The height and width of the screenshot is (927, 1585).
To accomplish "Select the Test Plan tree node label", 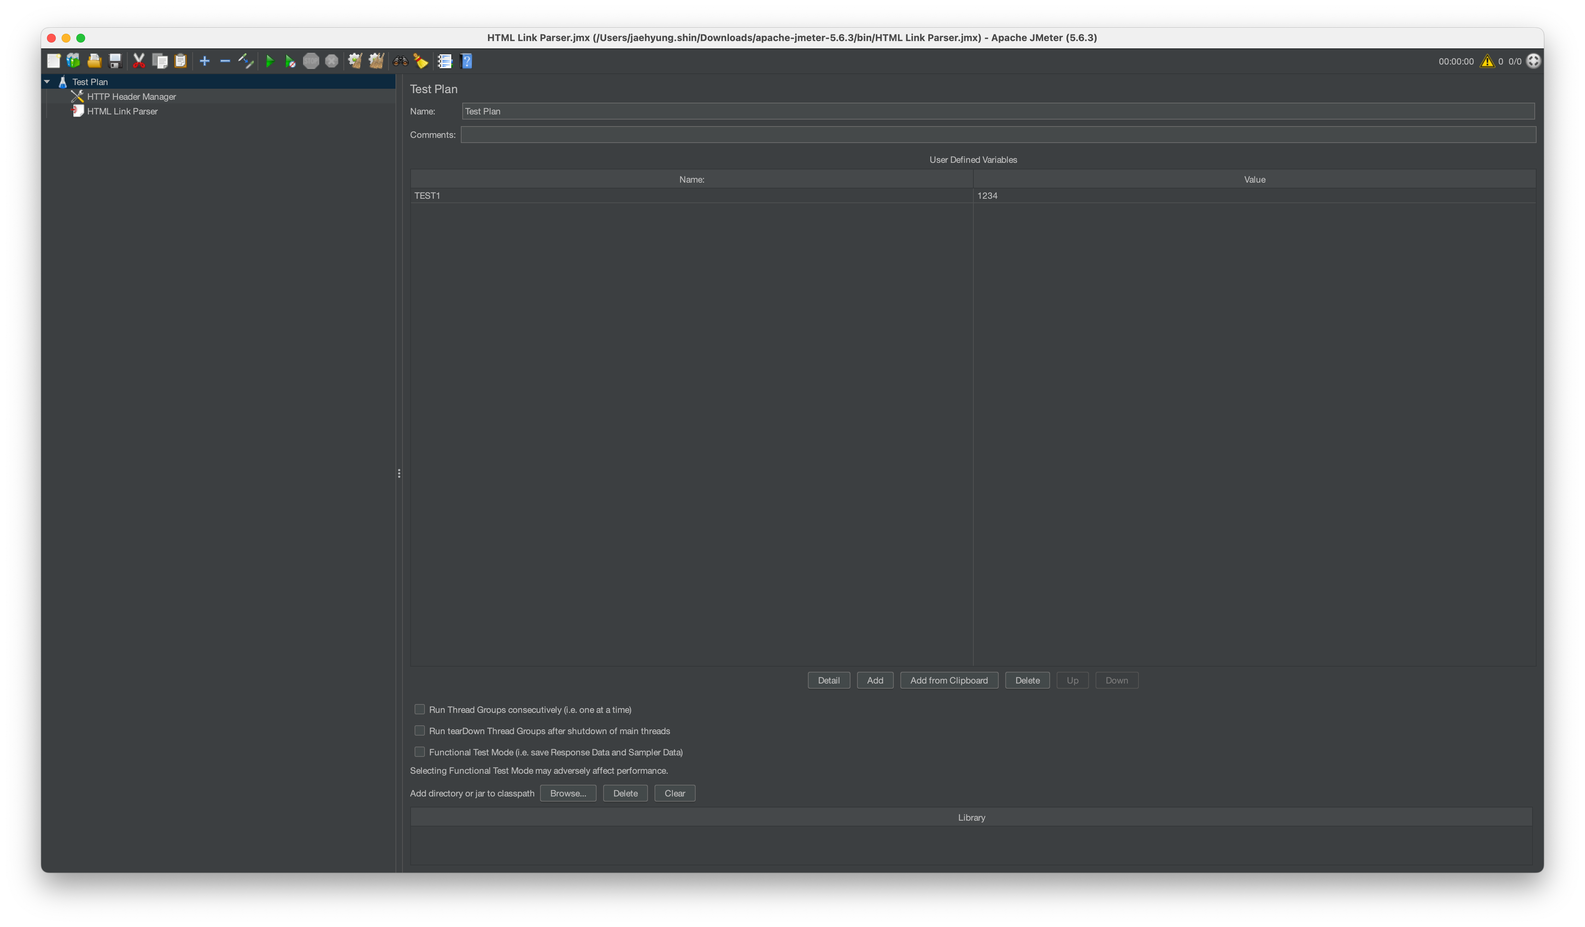I will (x=90, y=82).
